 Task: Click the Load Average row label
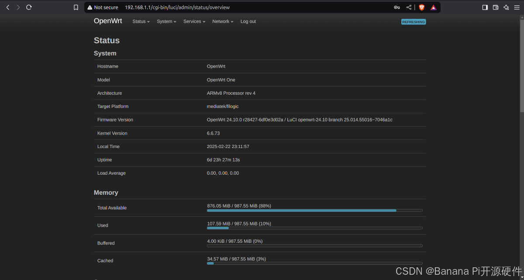click(111, 173)
